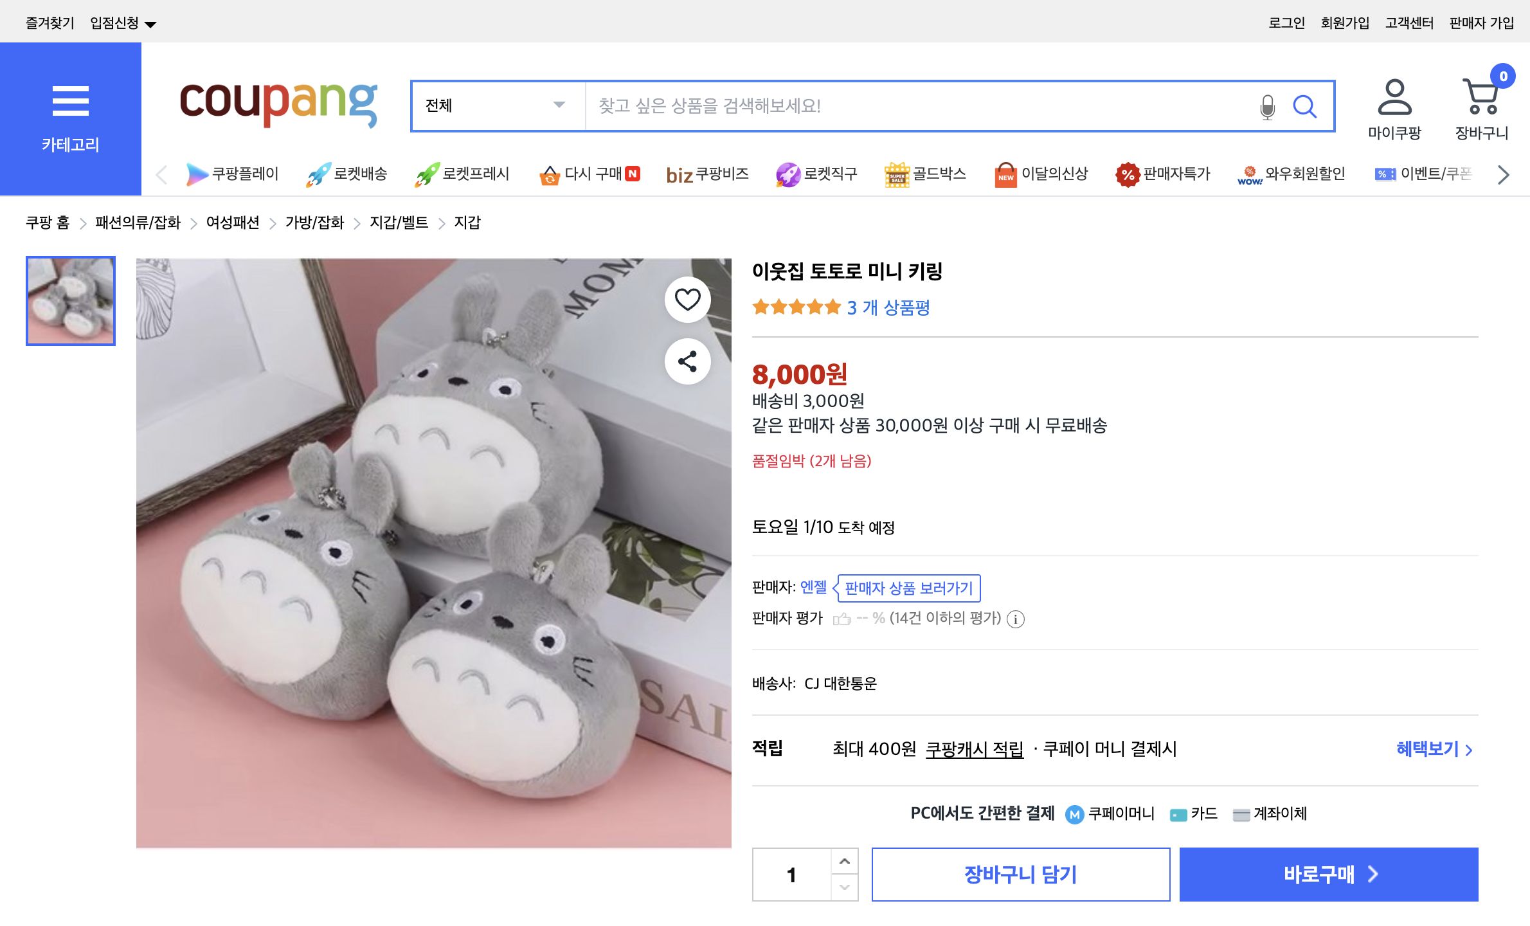Screen dimensions: 1530x926
Task: Click the voice search microphone icon
Action: (x=1267, y=106)
